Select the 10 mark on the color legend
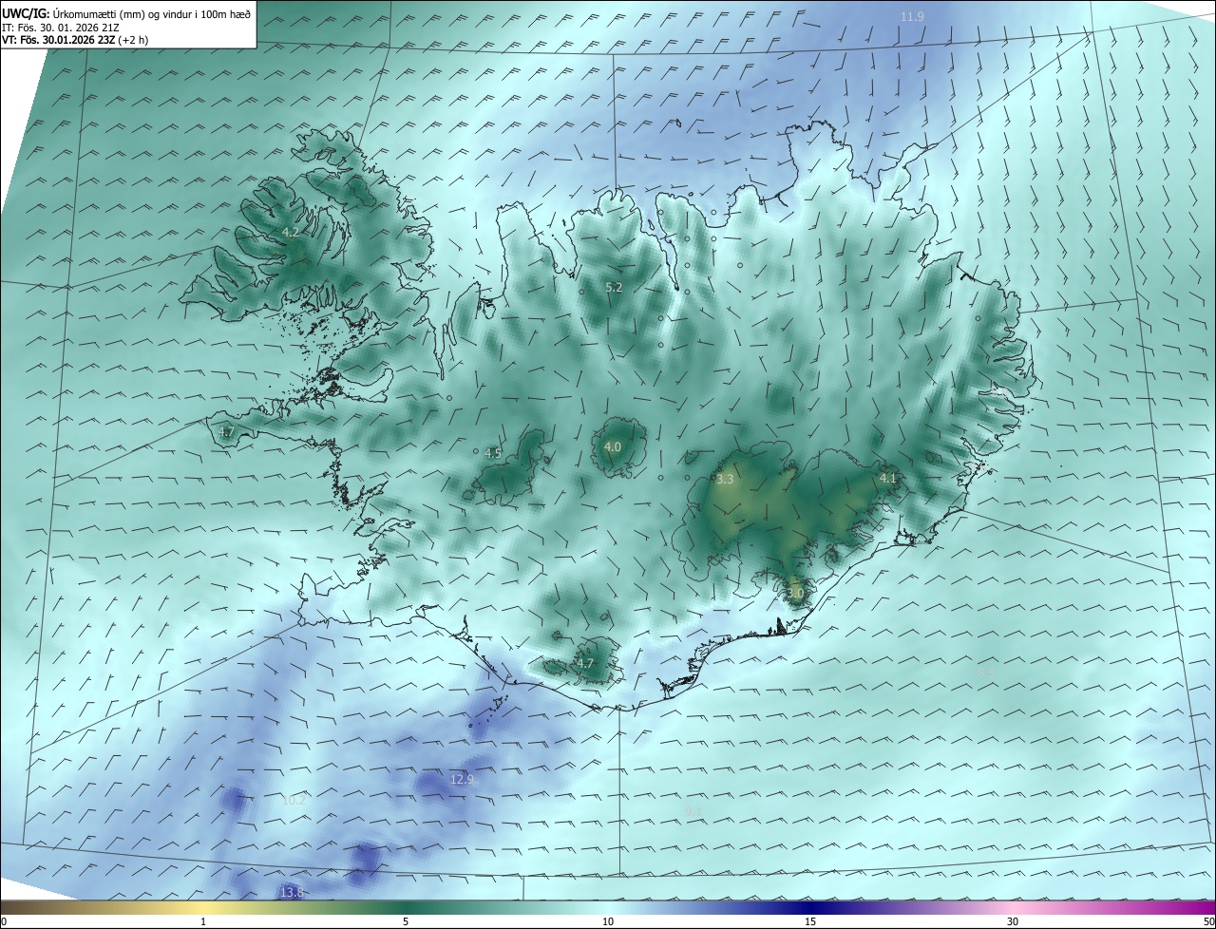The height and width of the screenshot is (929, 1216). [x=608, y=921]
